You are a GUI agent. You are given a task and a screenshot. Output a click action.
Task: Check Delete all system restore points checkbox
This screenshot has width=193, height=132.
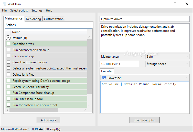point(8,68)
